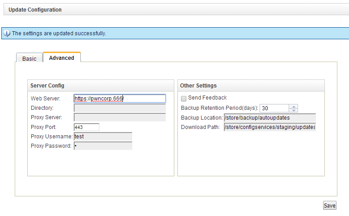
Task: Click the Send Feedback label text
Action: coord(207,98)
